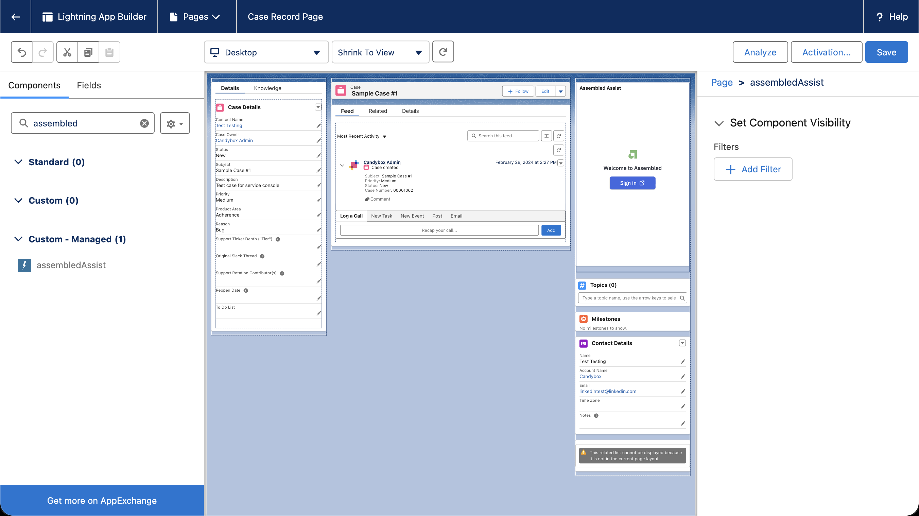The image size is (919, 516).
Task: Edit the Priority field pencil
Action: click(318, 200)
